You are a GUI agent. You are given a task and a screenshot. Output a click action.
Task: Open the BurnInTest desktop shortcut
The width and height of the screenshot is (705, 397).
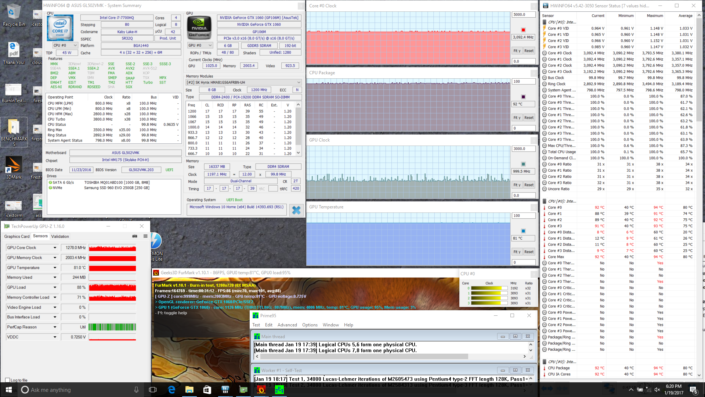point(14,93)
